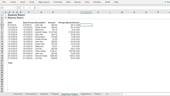170x96 pixels.
Task: Select the United Airlines description cell
Action: (41, 39)
